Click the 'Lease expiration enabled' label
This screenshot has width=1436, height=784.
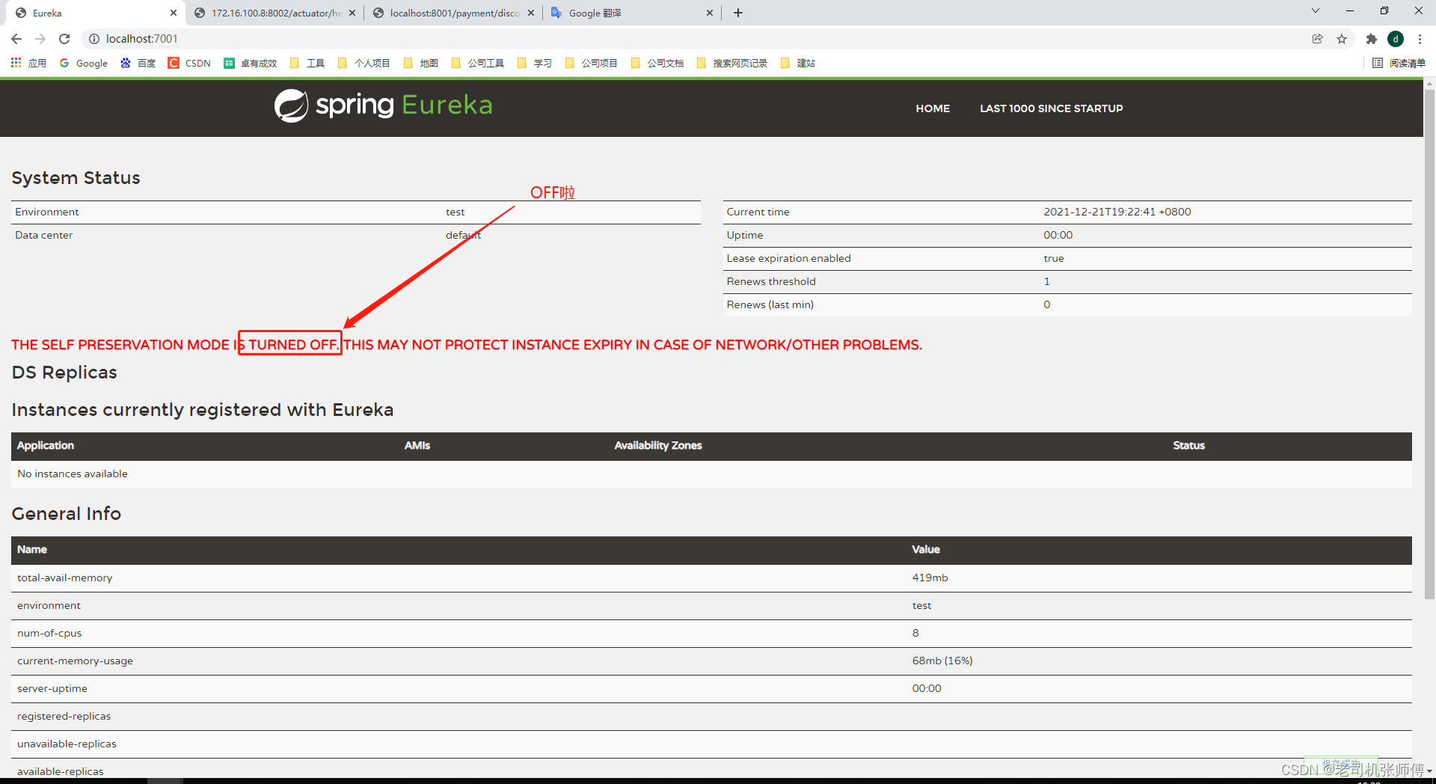(x=788, y=258)
